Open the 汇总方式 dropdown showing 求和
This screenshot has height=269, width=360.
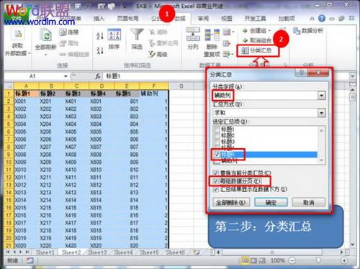(321, 113)
